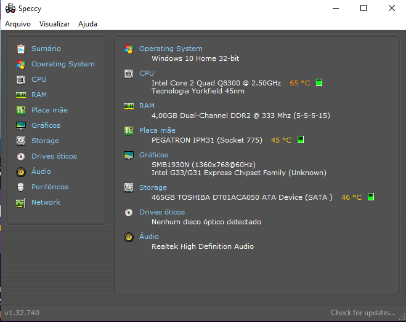Click the RAM heading in summary panel

(x=147, y=106)
